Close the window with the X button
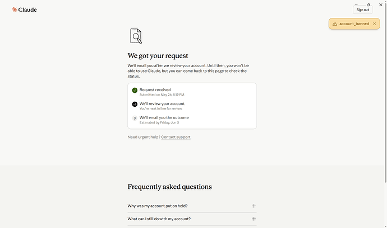Screen dimensions: 387x228 pos(381,4)
